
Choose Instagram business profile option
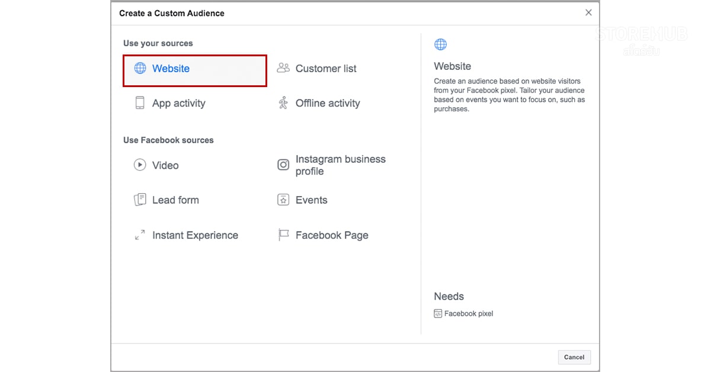(x=341, y=165)
